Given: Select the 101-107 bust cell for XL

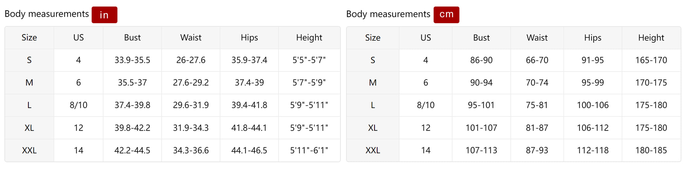Looking at the screenshot, I should [x=481, y=128].
